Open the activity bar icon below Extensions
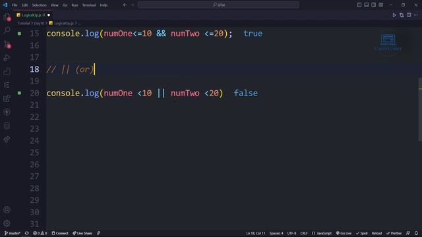The width and height of the screenshot is (422, 237). click(x=7, y=112)
